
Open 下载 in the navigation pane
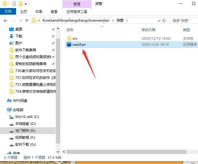(x=18, y=36)
